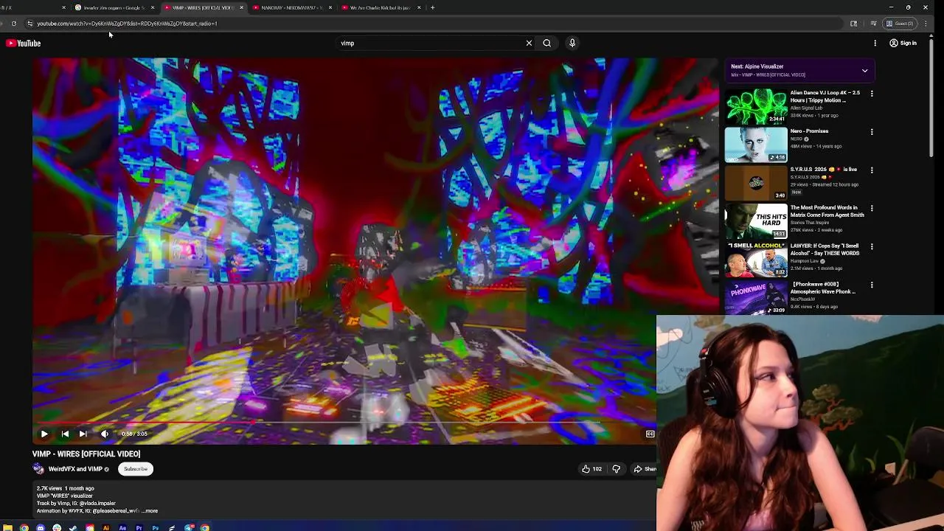Image resolution: width=944 pixels, height=531 pixels.
Task: Open options menu for Alien Dance VJ Loop
Action: click(872, 94)
